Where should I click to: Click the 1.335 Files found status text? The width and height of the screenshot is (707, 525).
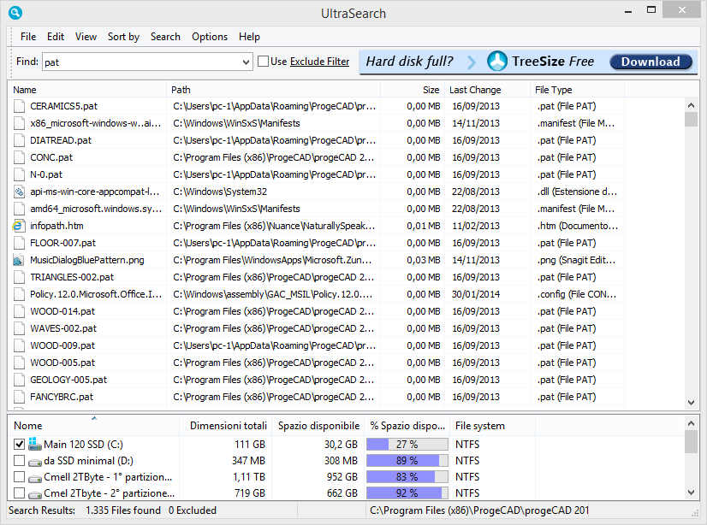(123, 510)
